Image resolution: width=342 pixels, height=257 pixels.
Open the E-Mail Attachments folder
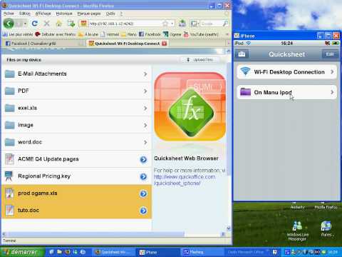(x=76, y=74)
